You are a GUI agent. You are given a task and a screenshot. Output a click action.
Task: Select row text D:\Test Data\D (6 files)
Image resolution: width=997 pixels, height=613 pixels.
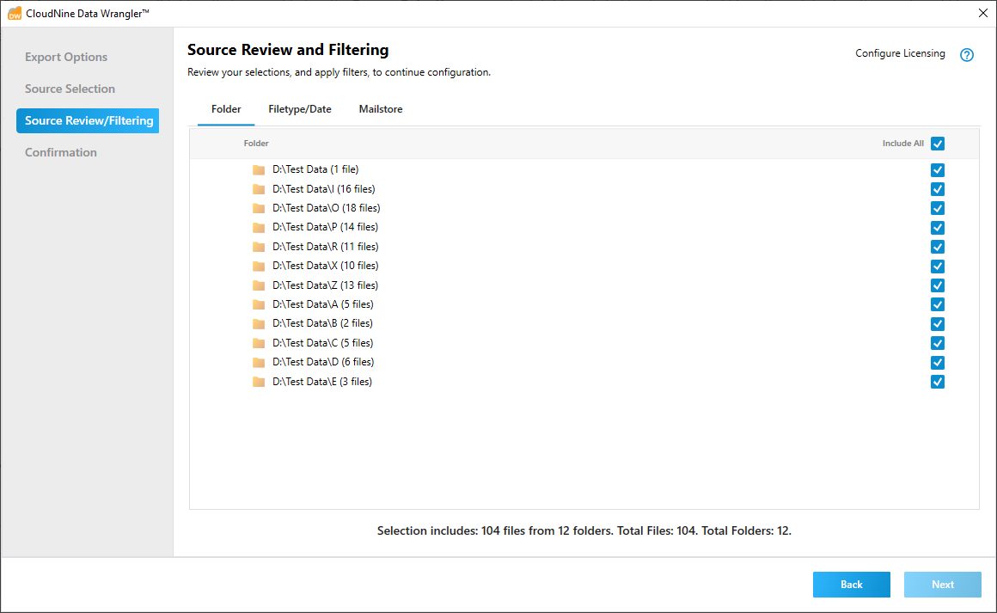[323, 363]
